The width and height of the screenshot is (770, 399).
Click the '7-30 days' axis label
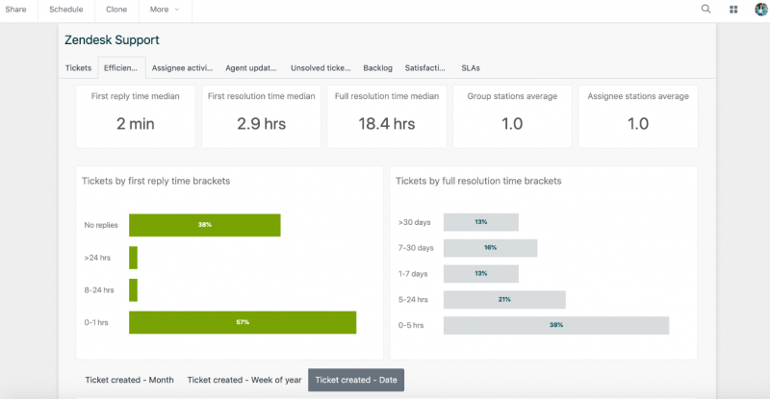tap(416, 248)
